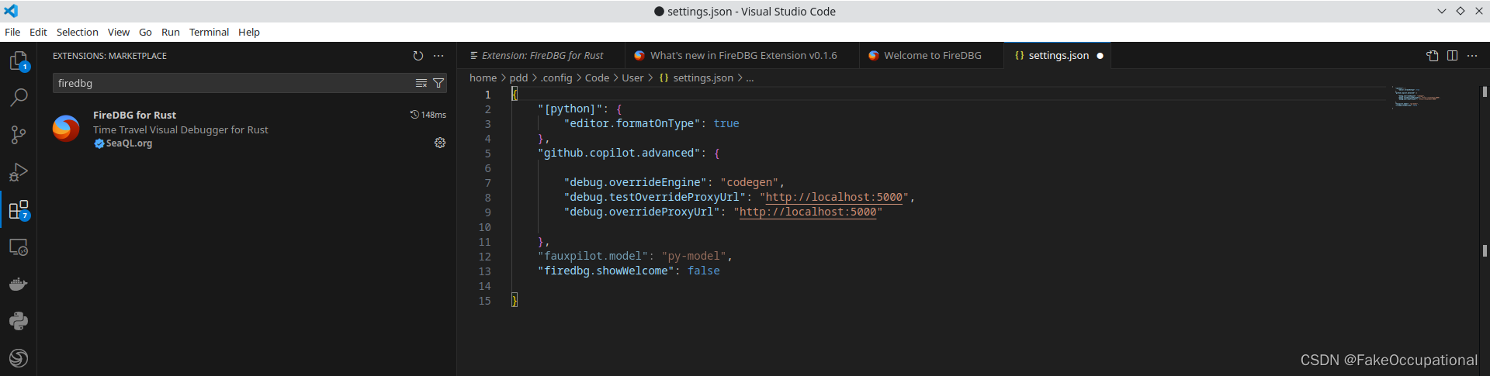Open the Edit menu
The width and height of the screenshot is (1490, 376).
pos(38,32)
